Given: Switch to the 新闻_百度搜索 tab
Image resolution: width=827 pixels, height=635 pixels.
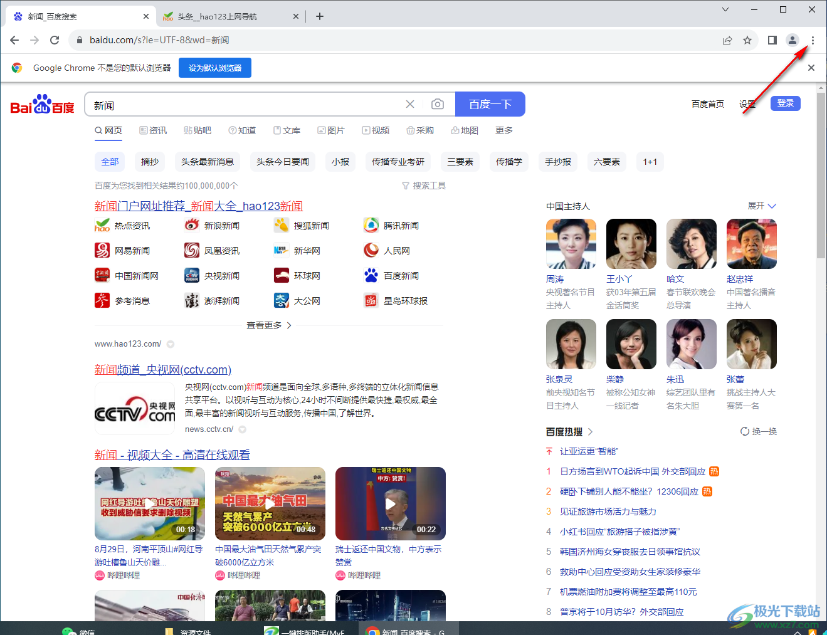Looking at the screenshot, I should pos(80,16).
